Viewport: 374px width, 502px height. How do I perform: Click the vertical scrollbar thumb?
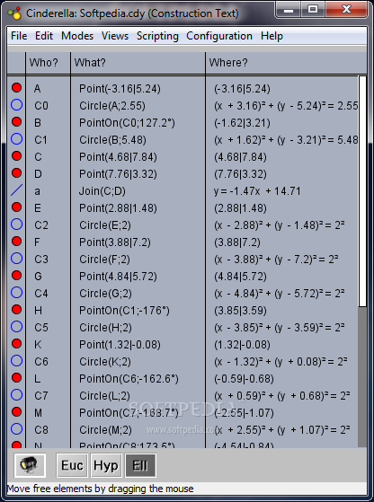point(362,190)
